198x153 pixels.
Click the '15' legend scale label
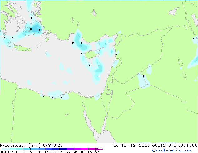[x=46, y=152]
